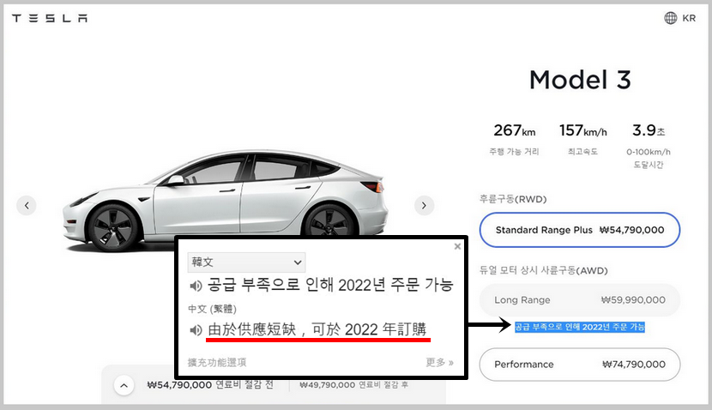Click the Model 3 heading
Viewport: 712px width, 410px height.
tap(579, 80)
